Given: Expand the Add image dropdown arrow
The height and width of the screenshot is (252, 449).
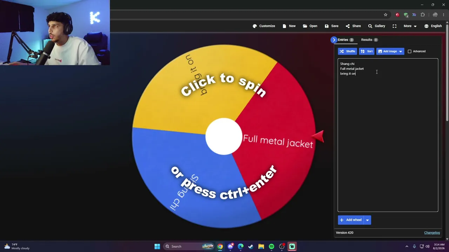Looking at the screenshot, I should 401,51.
